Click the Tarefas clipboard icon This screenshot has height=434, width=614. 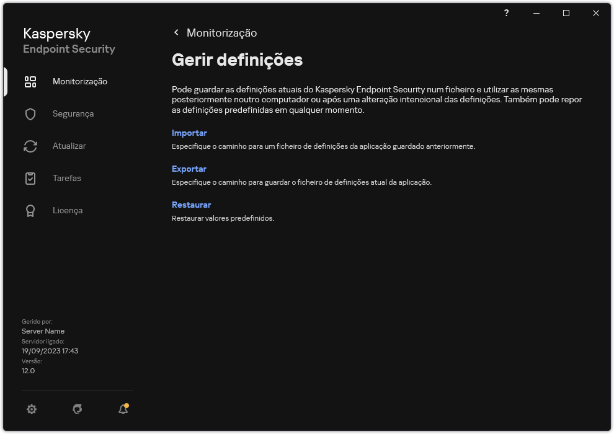tap(30, 179)
